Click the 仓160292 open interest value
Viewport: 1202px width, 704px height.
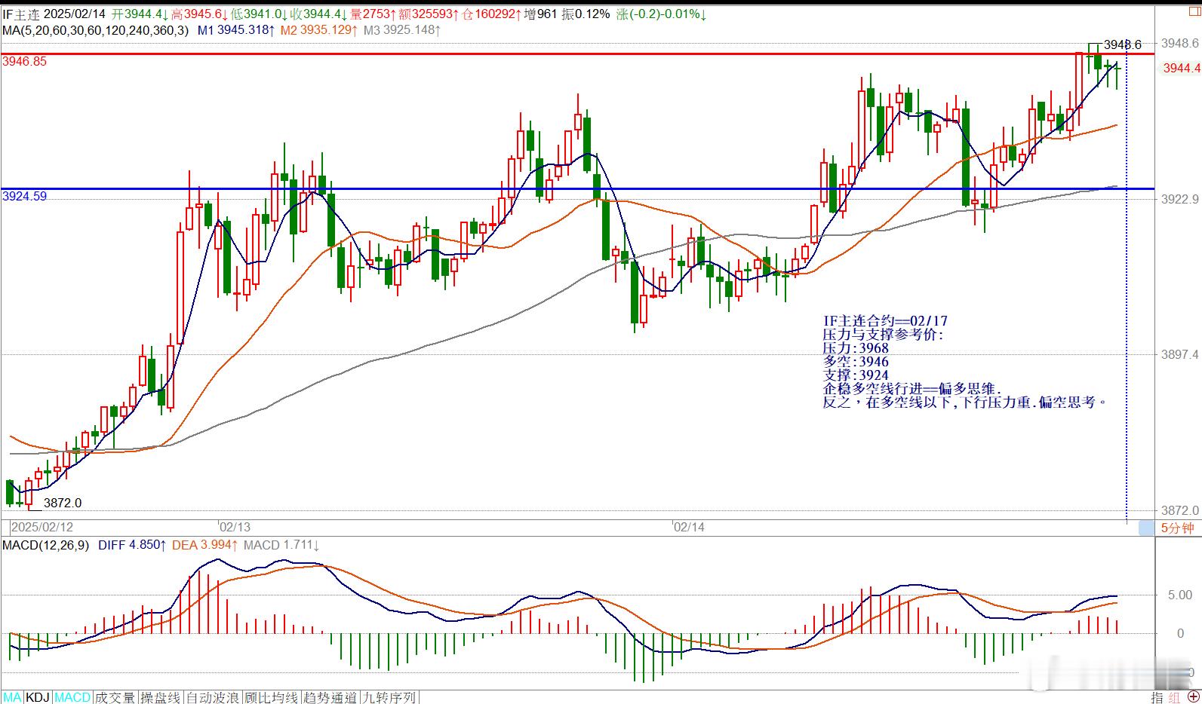point(492,14)
